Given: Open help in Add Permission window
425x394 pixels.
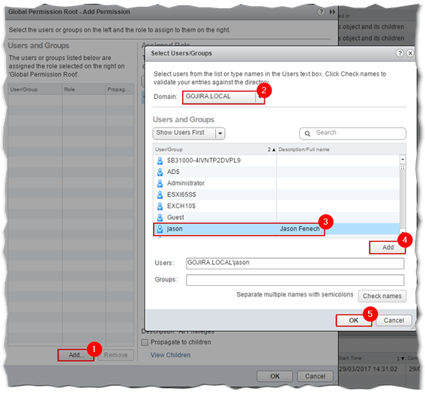Looking at the screenshot, I should [322, 12].
